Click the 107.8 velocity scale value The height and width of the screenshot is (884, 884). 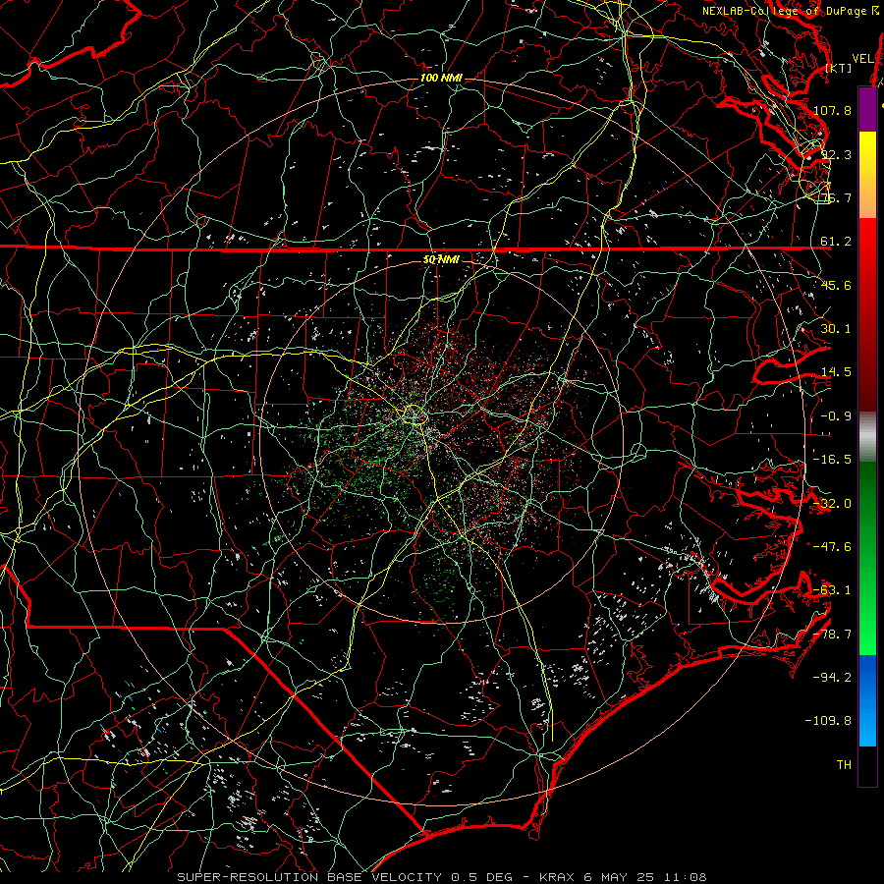(x=832, y=110)
